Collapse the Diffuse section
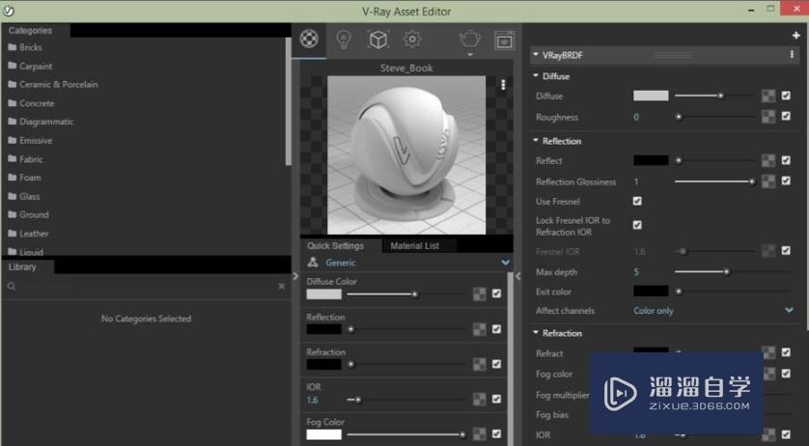The height and width of the screenshot is (446, 809). coord(536,75)
